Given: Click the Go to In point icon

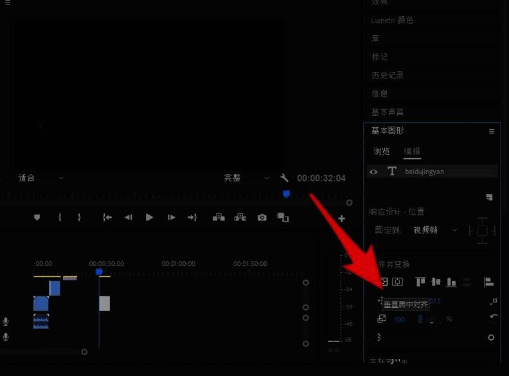Looking at the screenshot, I should [107, 218].
